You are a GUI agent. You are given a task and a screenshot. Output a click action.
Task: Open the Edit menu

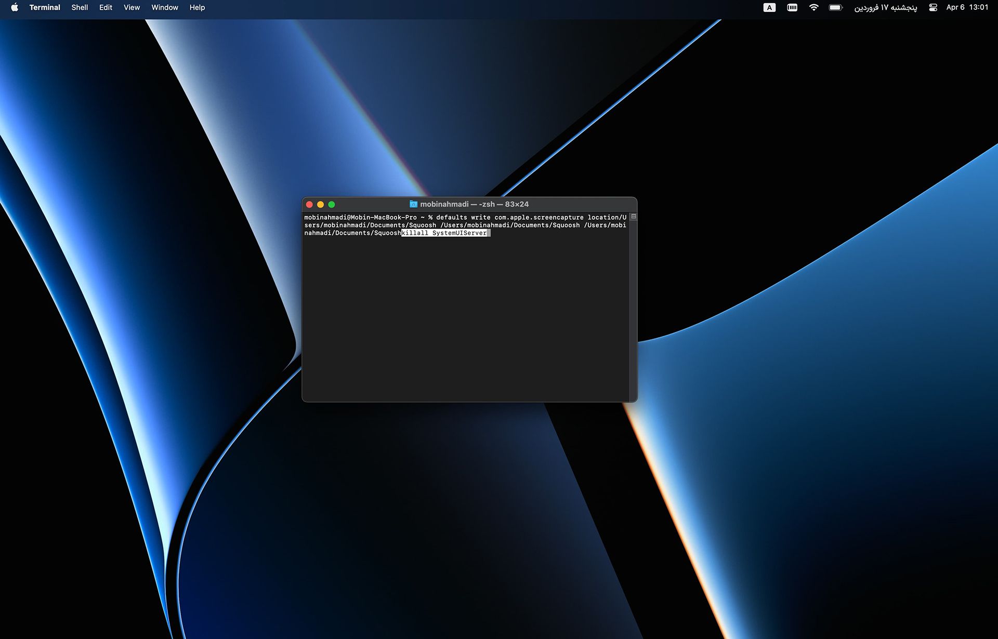(x=106, y=7)
